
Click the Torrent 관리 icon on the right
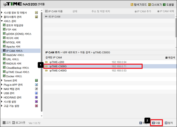tap(36, 81)
